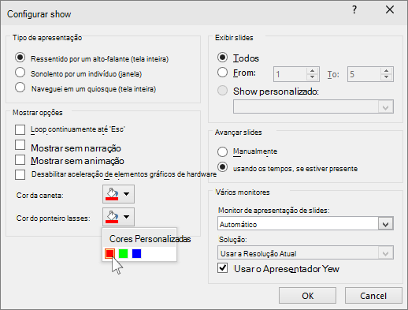
Task: Check 'Mostrar sem narração' box
Action: [x=20, y=145]
